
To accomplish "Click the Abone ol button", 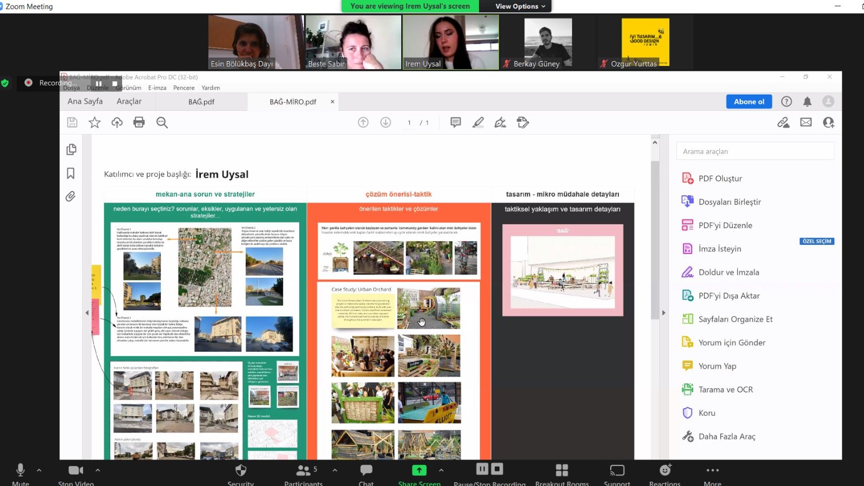I will tap(748, 102).
